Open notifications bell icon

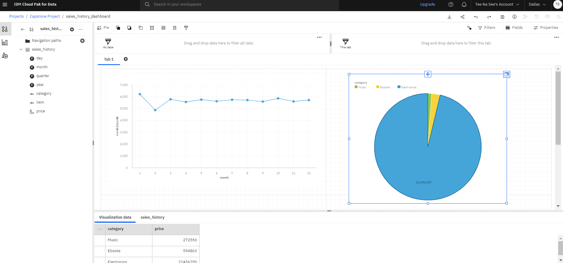click(464, 4)
